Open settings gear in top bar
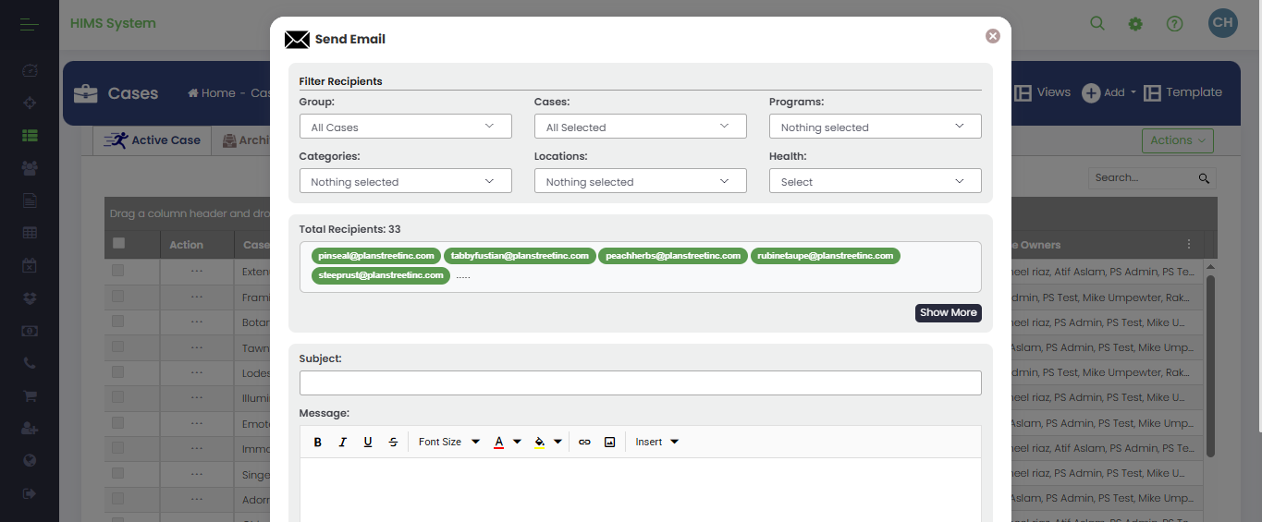 pos(1135,24)
